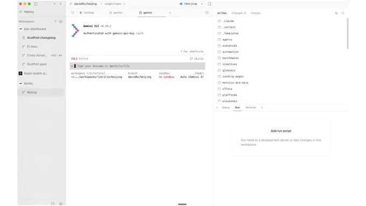
Task: Expand the _templates folder
Action: pos(228,33)
